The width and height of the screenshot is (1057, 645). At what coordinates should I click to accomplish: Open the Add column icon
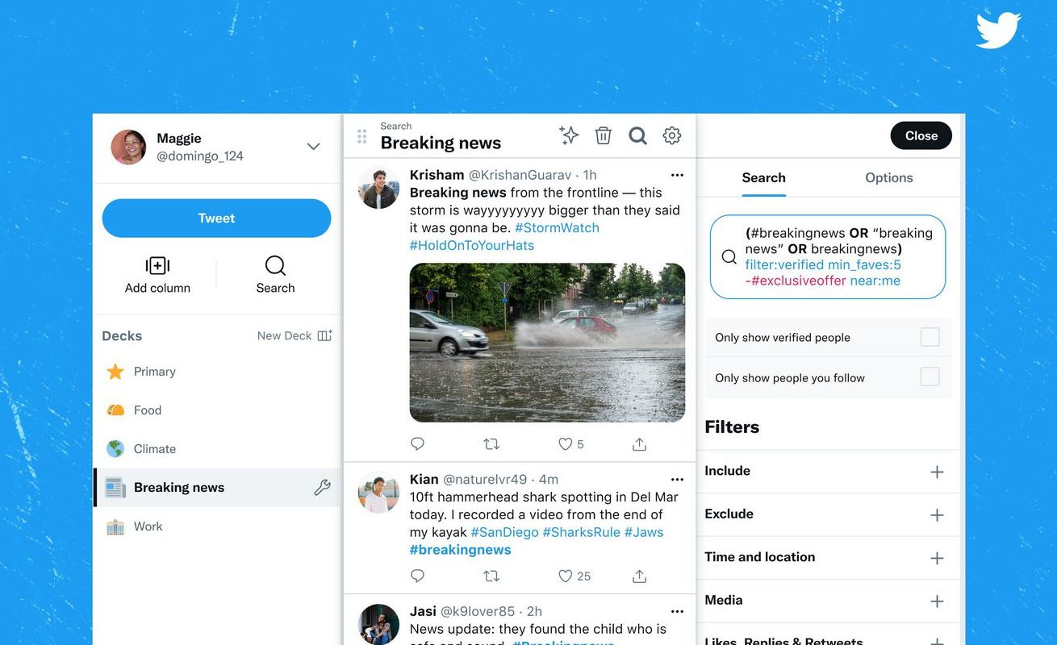point(157,266)
